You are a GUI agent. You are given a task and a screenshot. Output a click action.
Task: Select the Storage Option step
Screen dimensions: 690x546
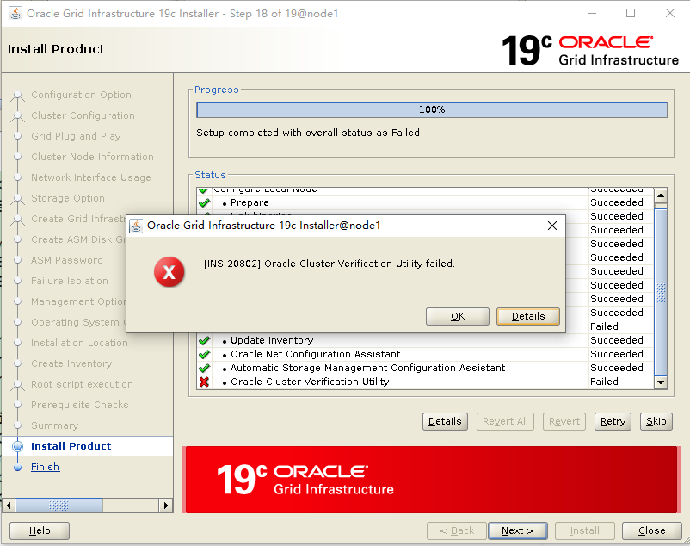(68, 198)
